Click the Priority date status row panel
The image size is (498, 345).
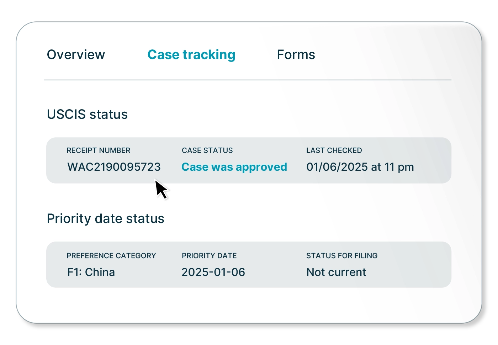pos(409,264)
